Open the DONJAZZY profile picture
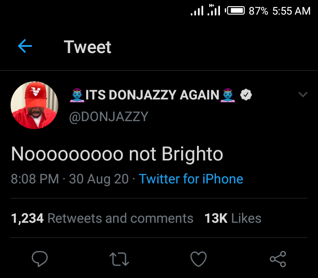The image size is (318, 278). pyautogui.click(x=34, y=105)
